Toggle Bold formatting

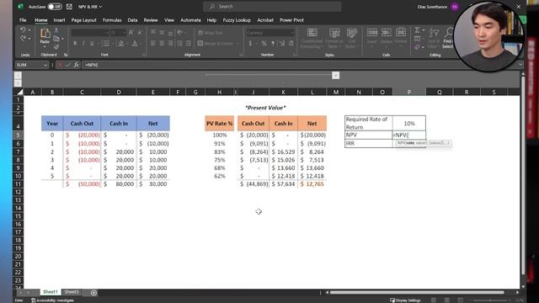(75, 44)
